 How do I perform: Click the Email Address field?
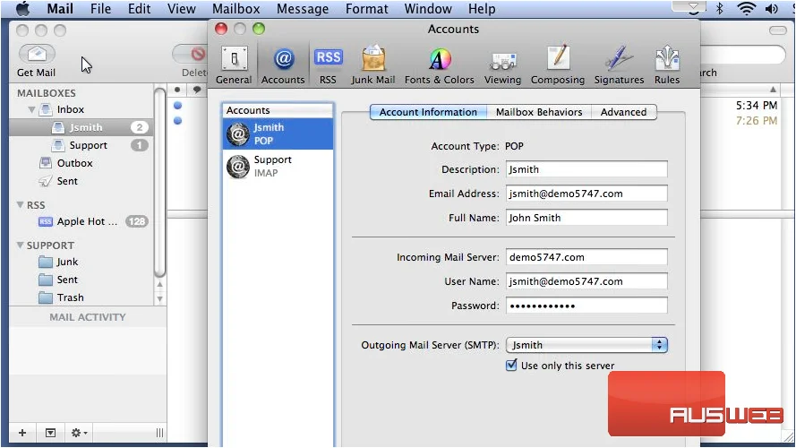[586, 194]
